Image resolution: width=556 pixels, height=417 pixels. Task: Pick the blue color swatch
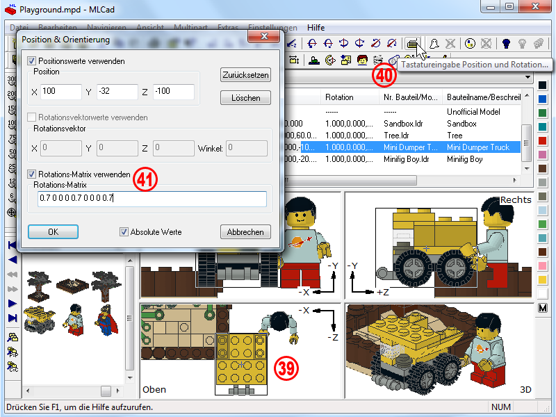click(543, 99)
